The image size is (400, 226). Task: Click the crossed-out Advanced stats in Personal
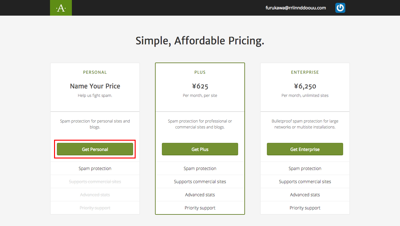pyautogui.click(x=95, y=195)
